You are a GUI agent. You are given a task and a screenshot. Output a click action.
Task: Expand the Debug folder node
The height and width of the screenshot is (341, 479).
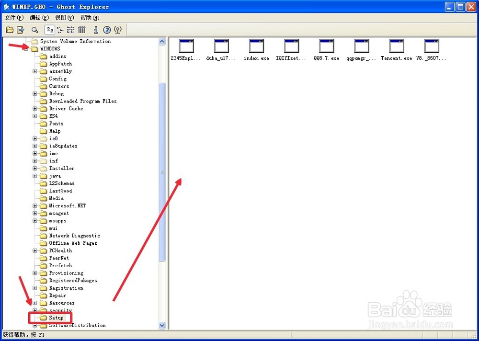tap(35, 94)
